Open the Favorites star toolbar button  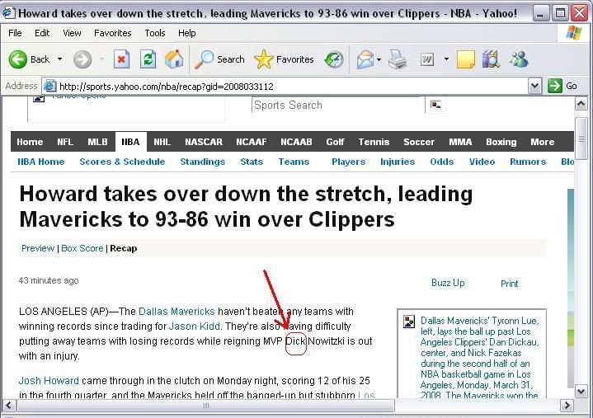pyautogui.click(x=284, y=59)
